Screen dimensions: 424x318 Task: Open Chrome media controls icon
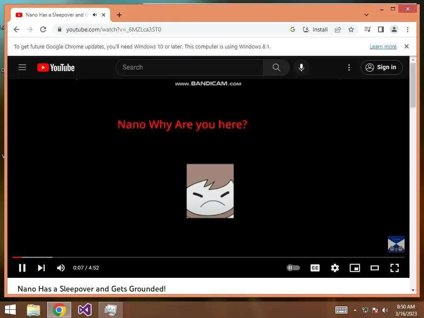[x=368, y=29]
